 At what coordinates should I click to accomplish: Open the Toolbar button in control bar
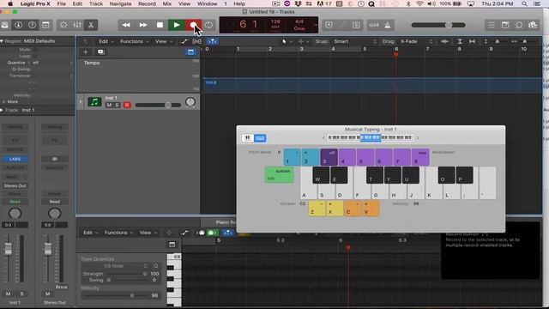coord(45,25)
